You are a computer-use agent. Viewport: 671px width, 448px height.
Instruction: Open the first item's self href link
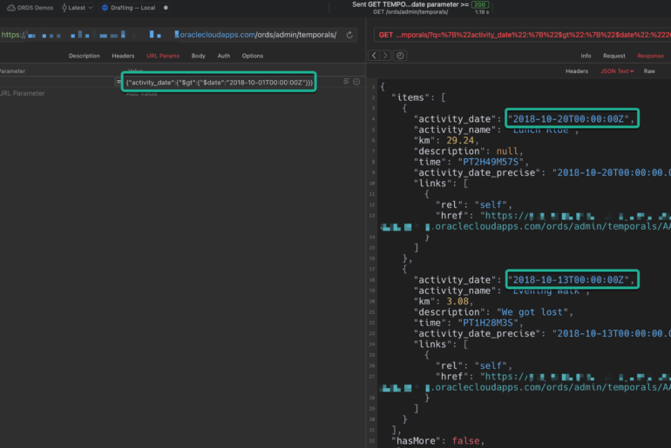click(x=525, y=221)
